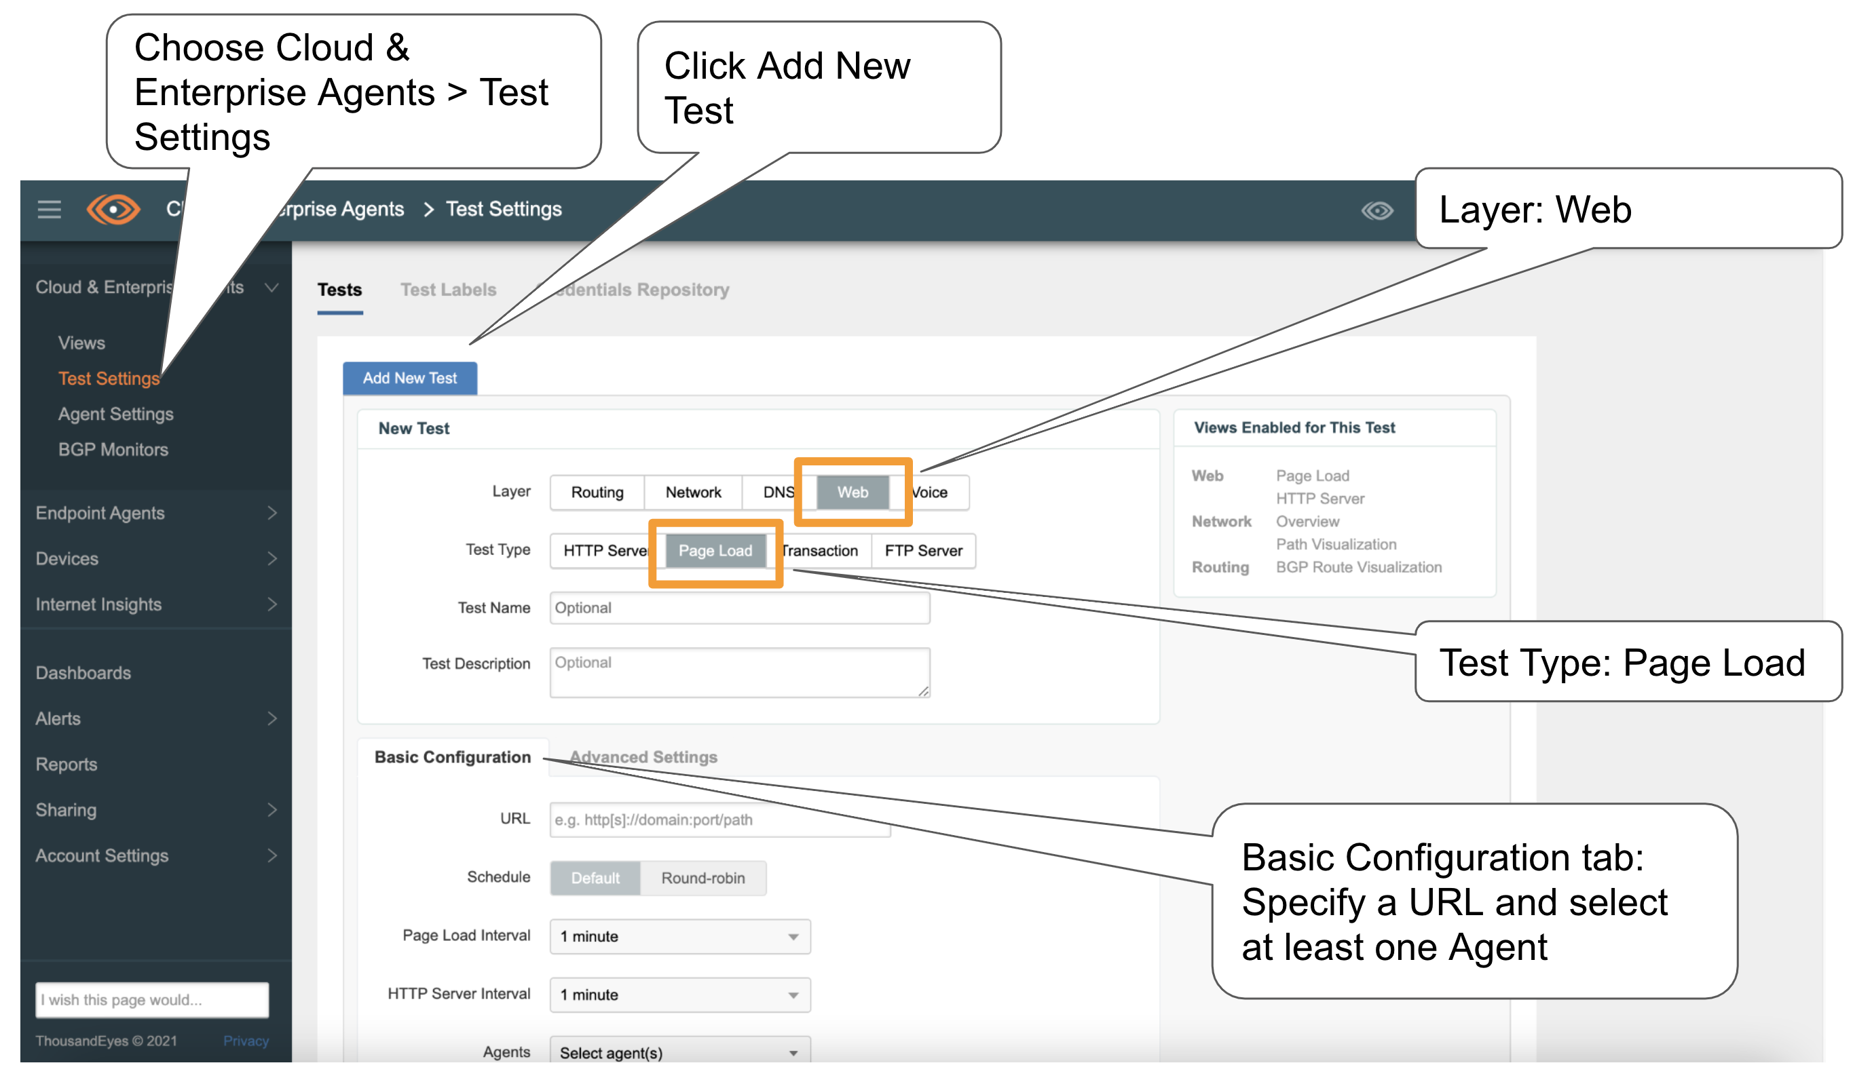This screenshot has width=1872, height=1080.
Task: Click the Add New Test button
Action: [x=409, y=379]
